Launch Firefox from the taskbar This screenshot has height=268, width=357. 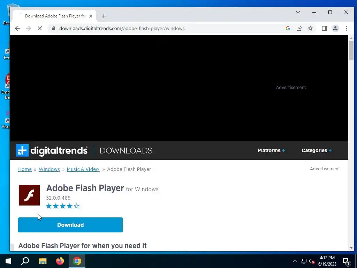click(x=60, y=261)
